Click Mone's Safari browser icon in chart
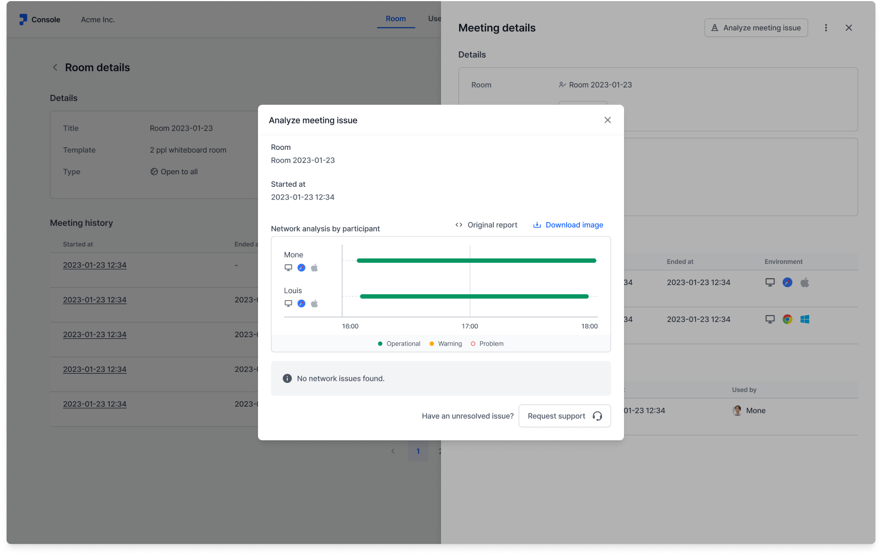882x556 pixels. [x=302, y=268]
